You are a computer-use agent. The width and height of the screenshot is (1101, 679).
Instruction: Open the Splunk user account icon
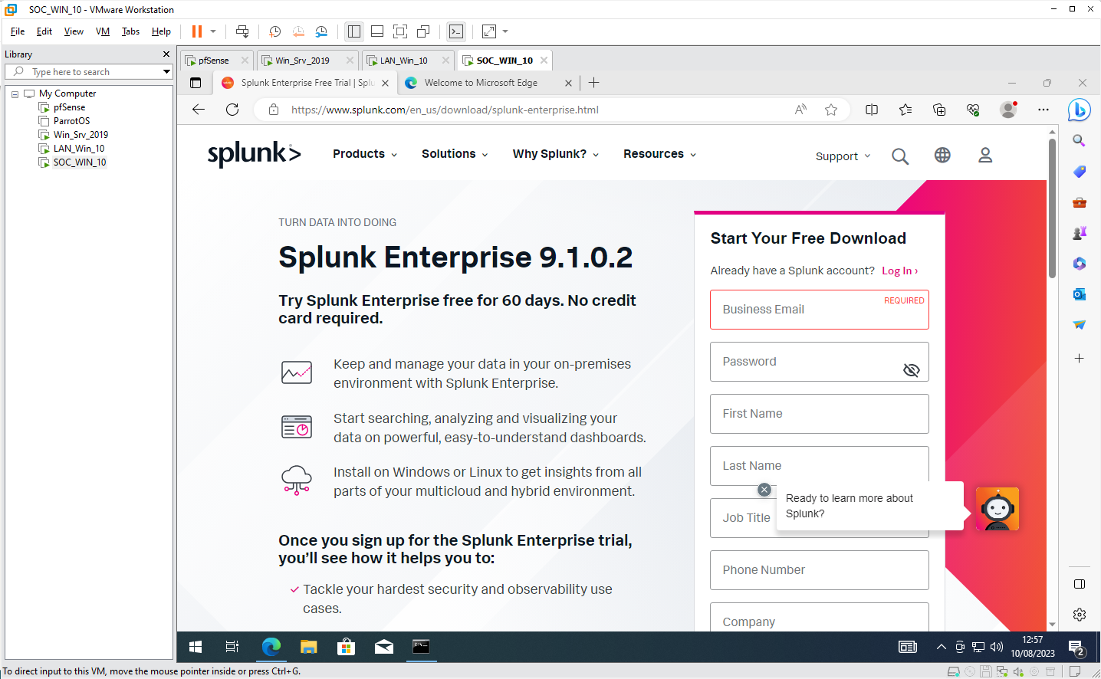point(985,155)
